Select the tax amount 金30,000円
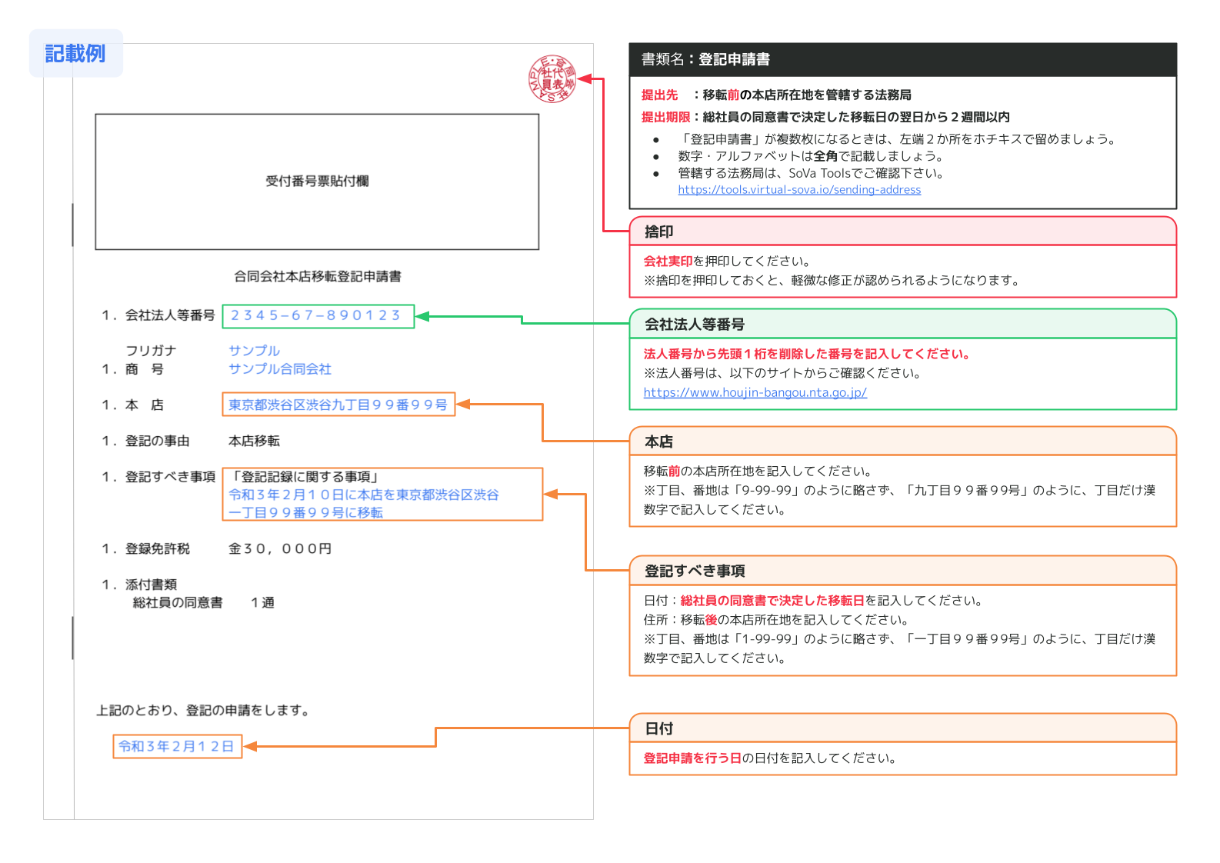The image size is (1220, 863). coord(280,548)
